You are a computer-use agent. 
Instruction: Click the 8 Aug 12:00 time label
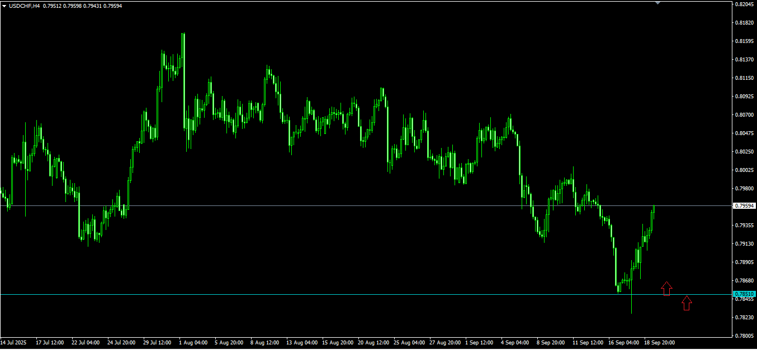point(264,342)
